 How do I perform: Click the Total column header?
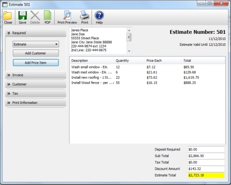(203, 61)
